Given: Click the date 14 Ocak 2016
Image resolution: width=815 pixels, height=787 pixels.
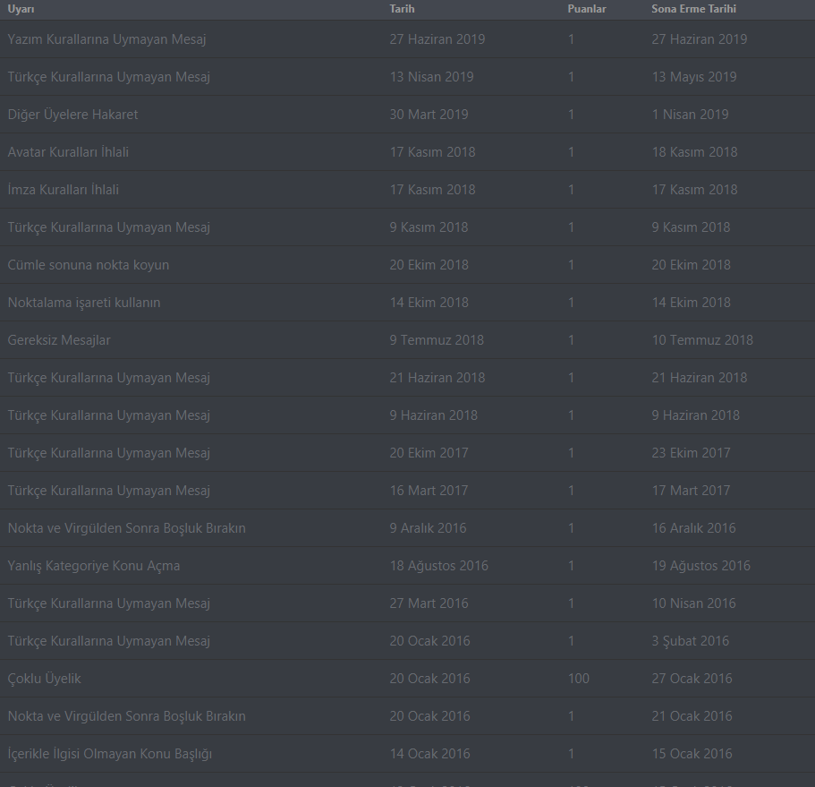Looking at the screenshot, I should (429, 754).
